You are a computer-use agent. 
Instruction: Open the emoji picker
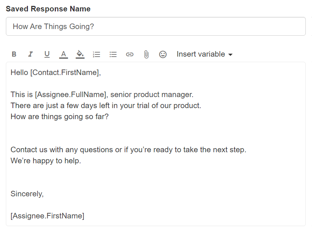coord(163,54)
